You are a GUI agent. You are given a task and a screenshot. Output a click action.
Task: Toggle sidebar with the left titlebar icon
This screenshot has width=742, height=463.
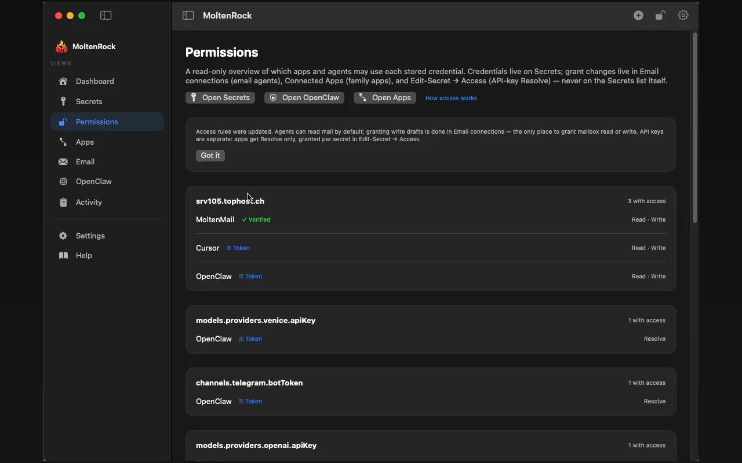(106, 16)
